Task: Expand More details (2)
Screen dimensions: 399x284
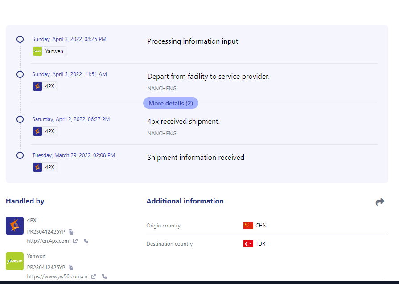Action: 171,103
